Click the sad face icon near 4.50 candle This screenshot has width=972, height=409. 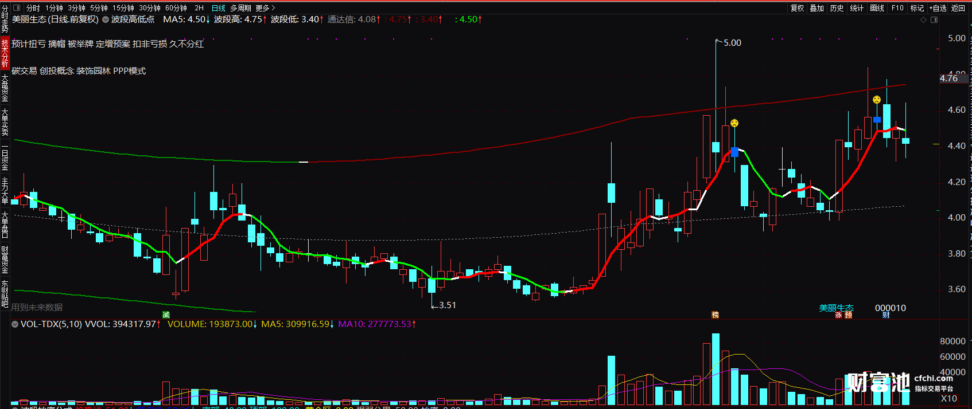[x=734, y=123]
